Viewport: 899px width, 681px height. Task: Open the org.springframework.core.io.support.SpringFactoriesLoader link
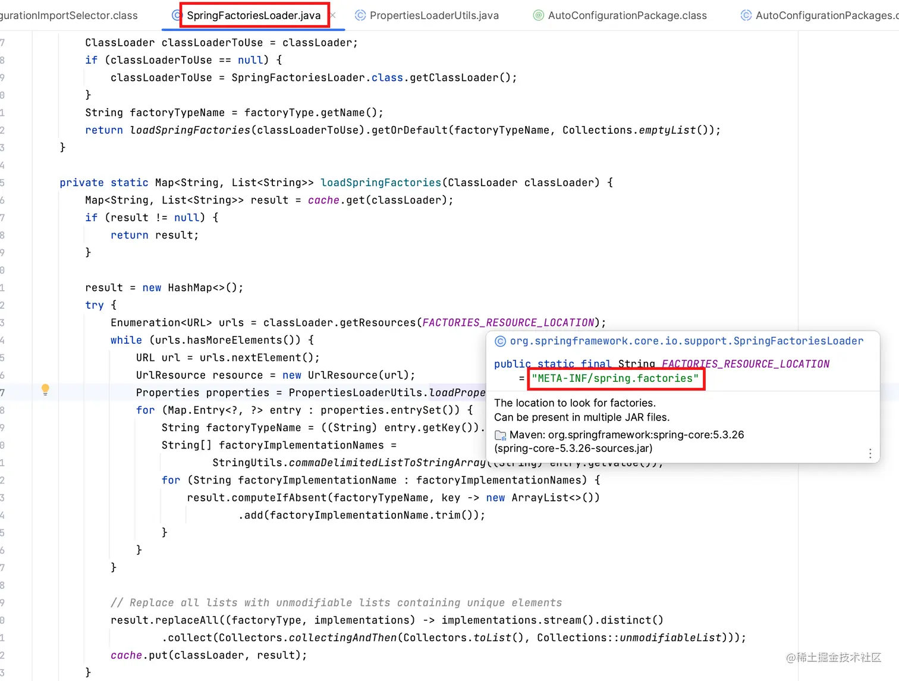tap(687, 341)
